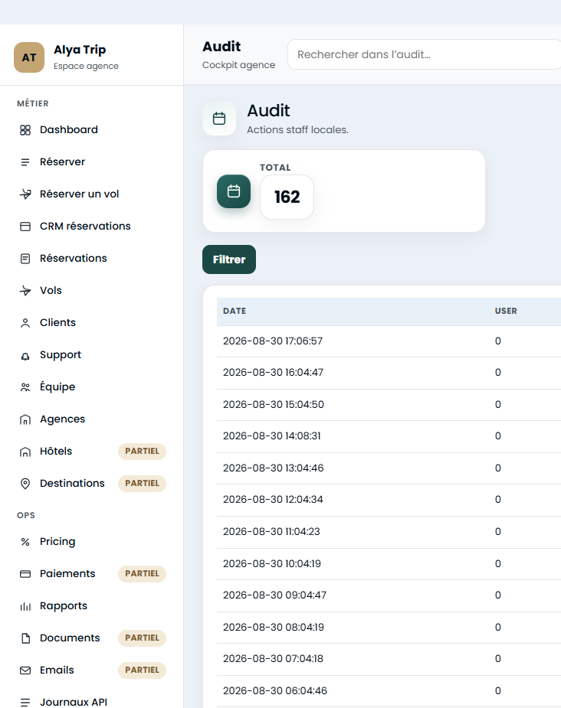Image resolution: width=561 pixels, height=708 pixels.
Task: Click the Réserver un vol plane icon
Action: (x=25, y=194)
